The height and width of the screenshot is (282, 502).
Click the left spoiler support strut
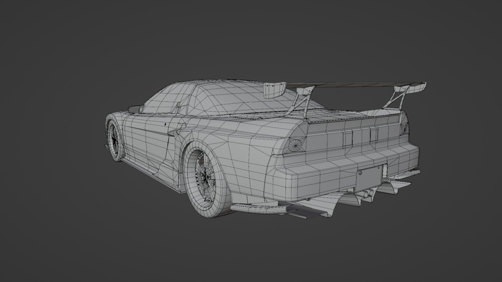click(301, 102)
